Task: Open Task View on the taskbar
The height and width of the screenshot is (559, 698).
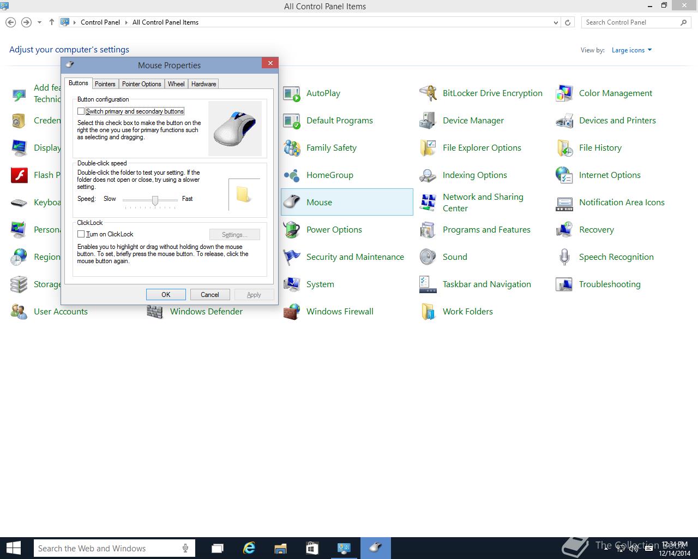Action: pos(218,548)
